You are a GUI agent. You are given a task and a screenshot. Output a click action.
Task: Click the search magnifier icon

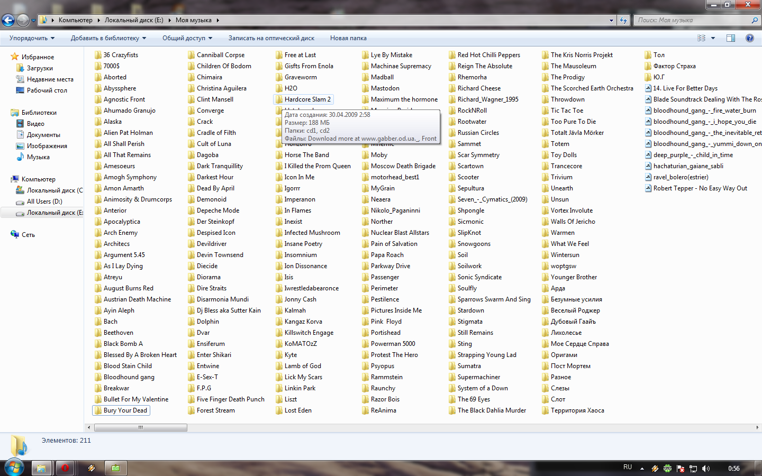coord(755,20)
